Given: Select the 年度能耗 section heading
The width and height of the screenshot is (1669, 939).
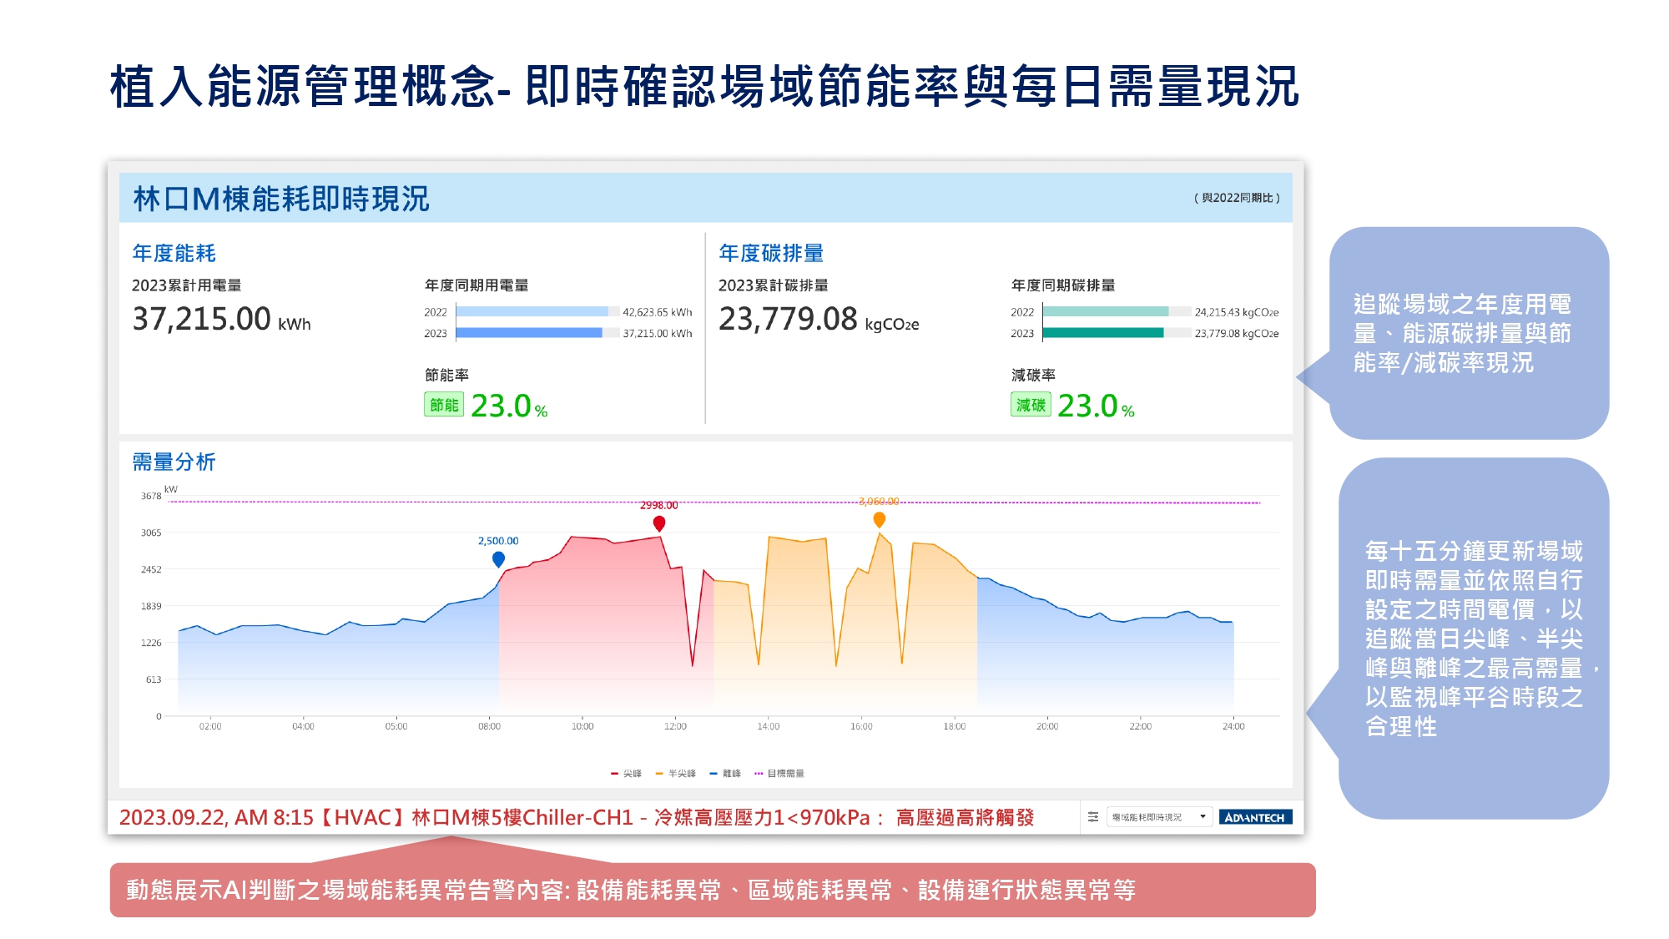Looking at the screenshot, I should (174, 253).
